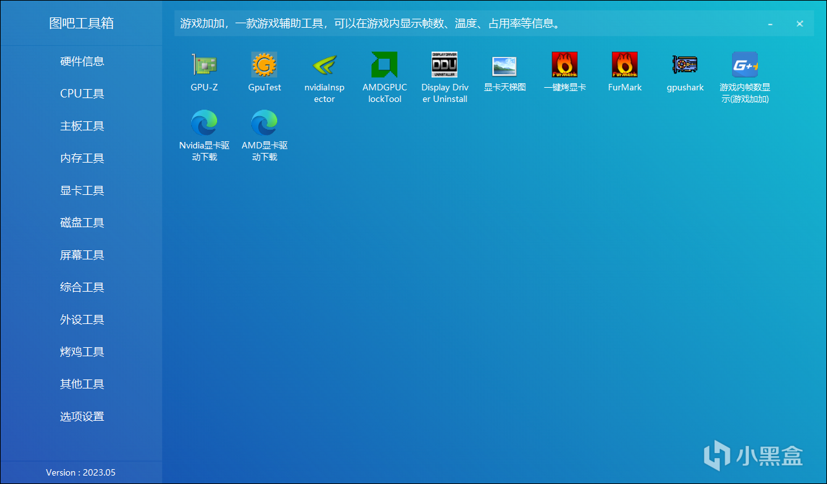The image size is (827, 484).
Task: 打开选项设置
Action: (x=81, y=416)
